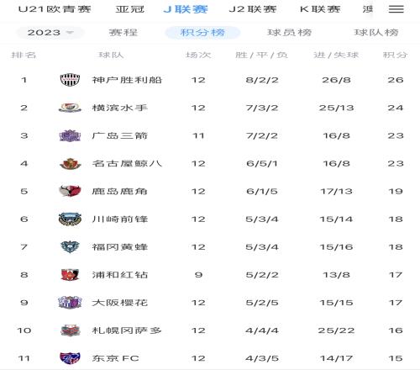Image resolution: width=420 pixels, height=370 pixels.
Task: Tap the 鹿岛鹿角 team crest
Action: coord(70,191)
